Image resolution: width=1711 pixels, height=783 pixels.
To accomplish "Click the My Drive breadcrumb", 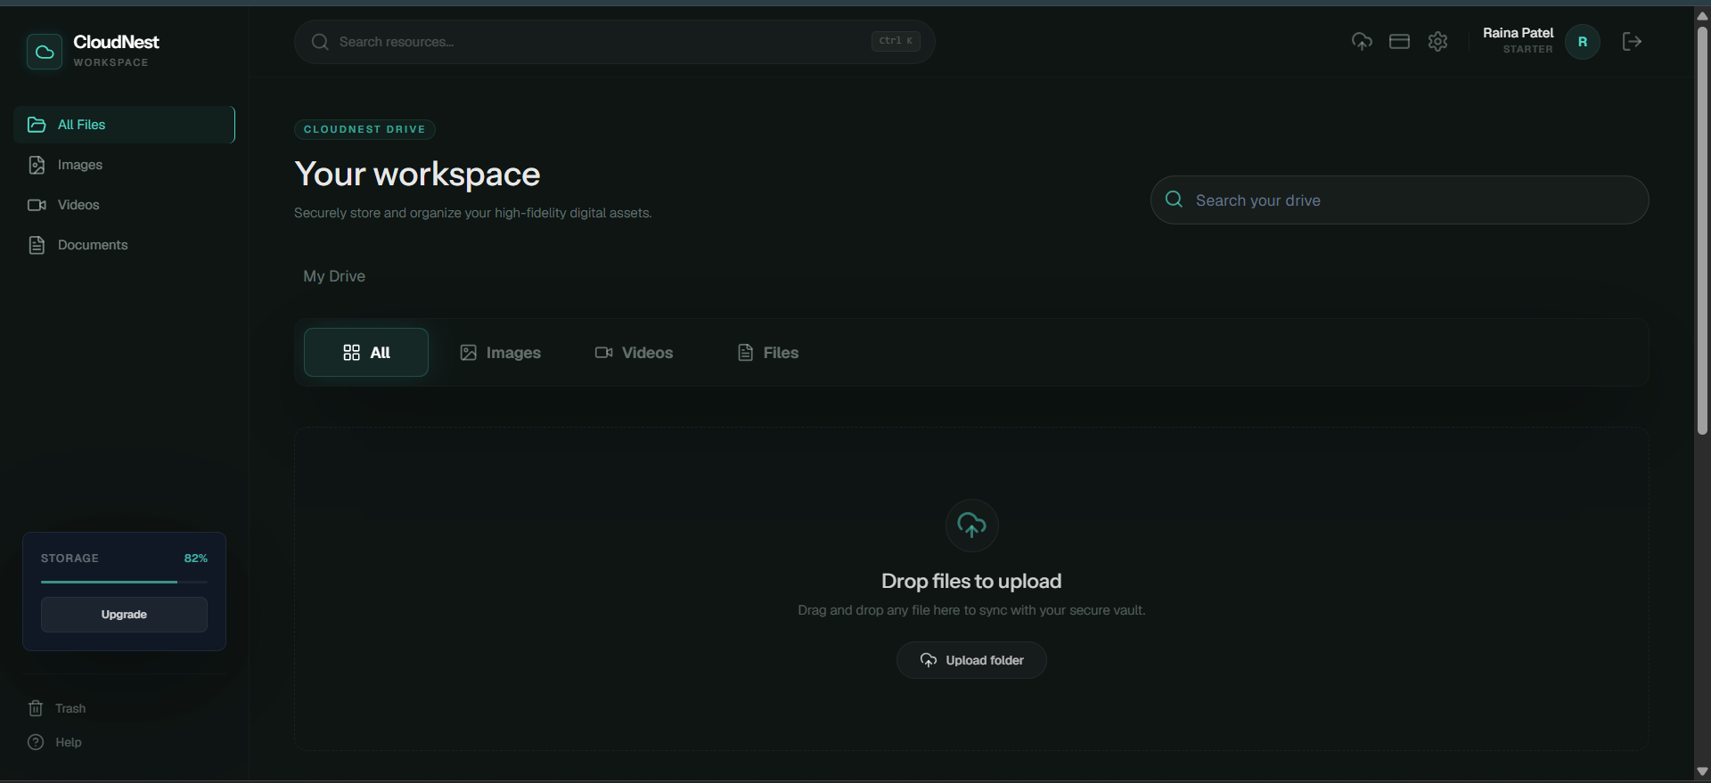I will pyautogui.click(x=334, y=276).
